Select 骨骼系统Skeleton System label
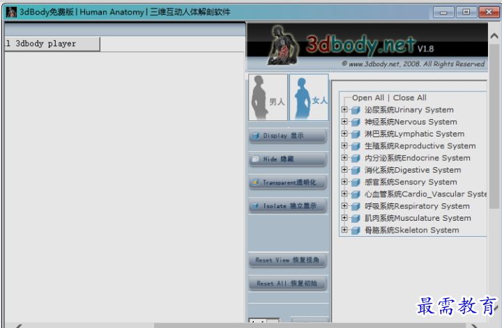 pyautogui.click(x=412, y=231)
